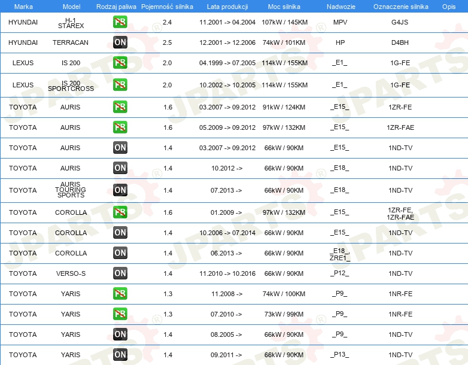
Task: Select the TERRACAN model cell
Action: click(x=71, y=42)
